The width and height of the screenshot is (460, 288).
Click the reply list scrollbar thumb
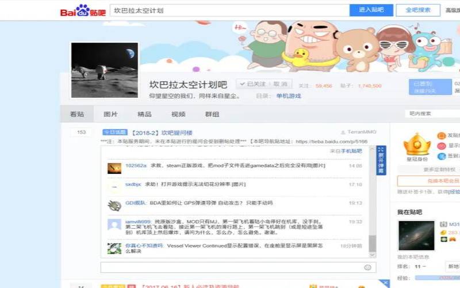[x=372, y=243]
